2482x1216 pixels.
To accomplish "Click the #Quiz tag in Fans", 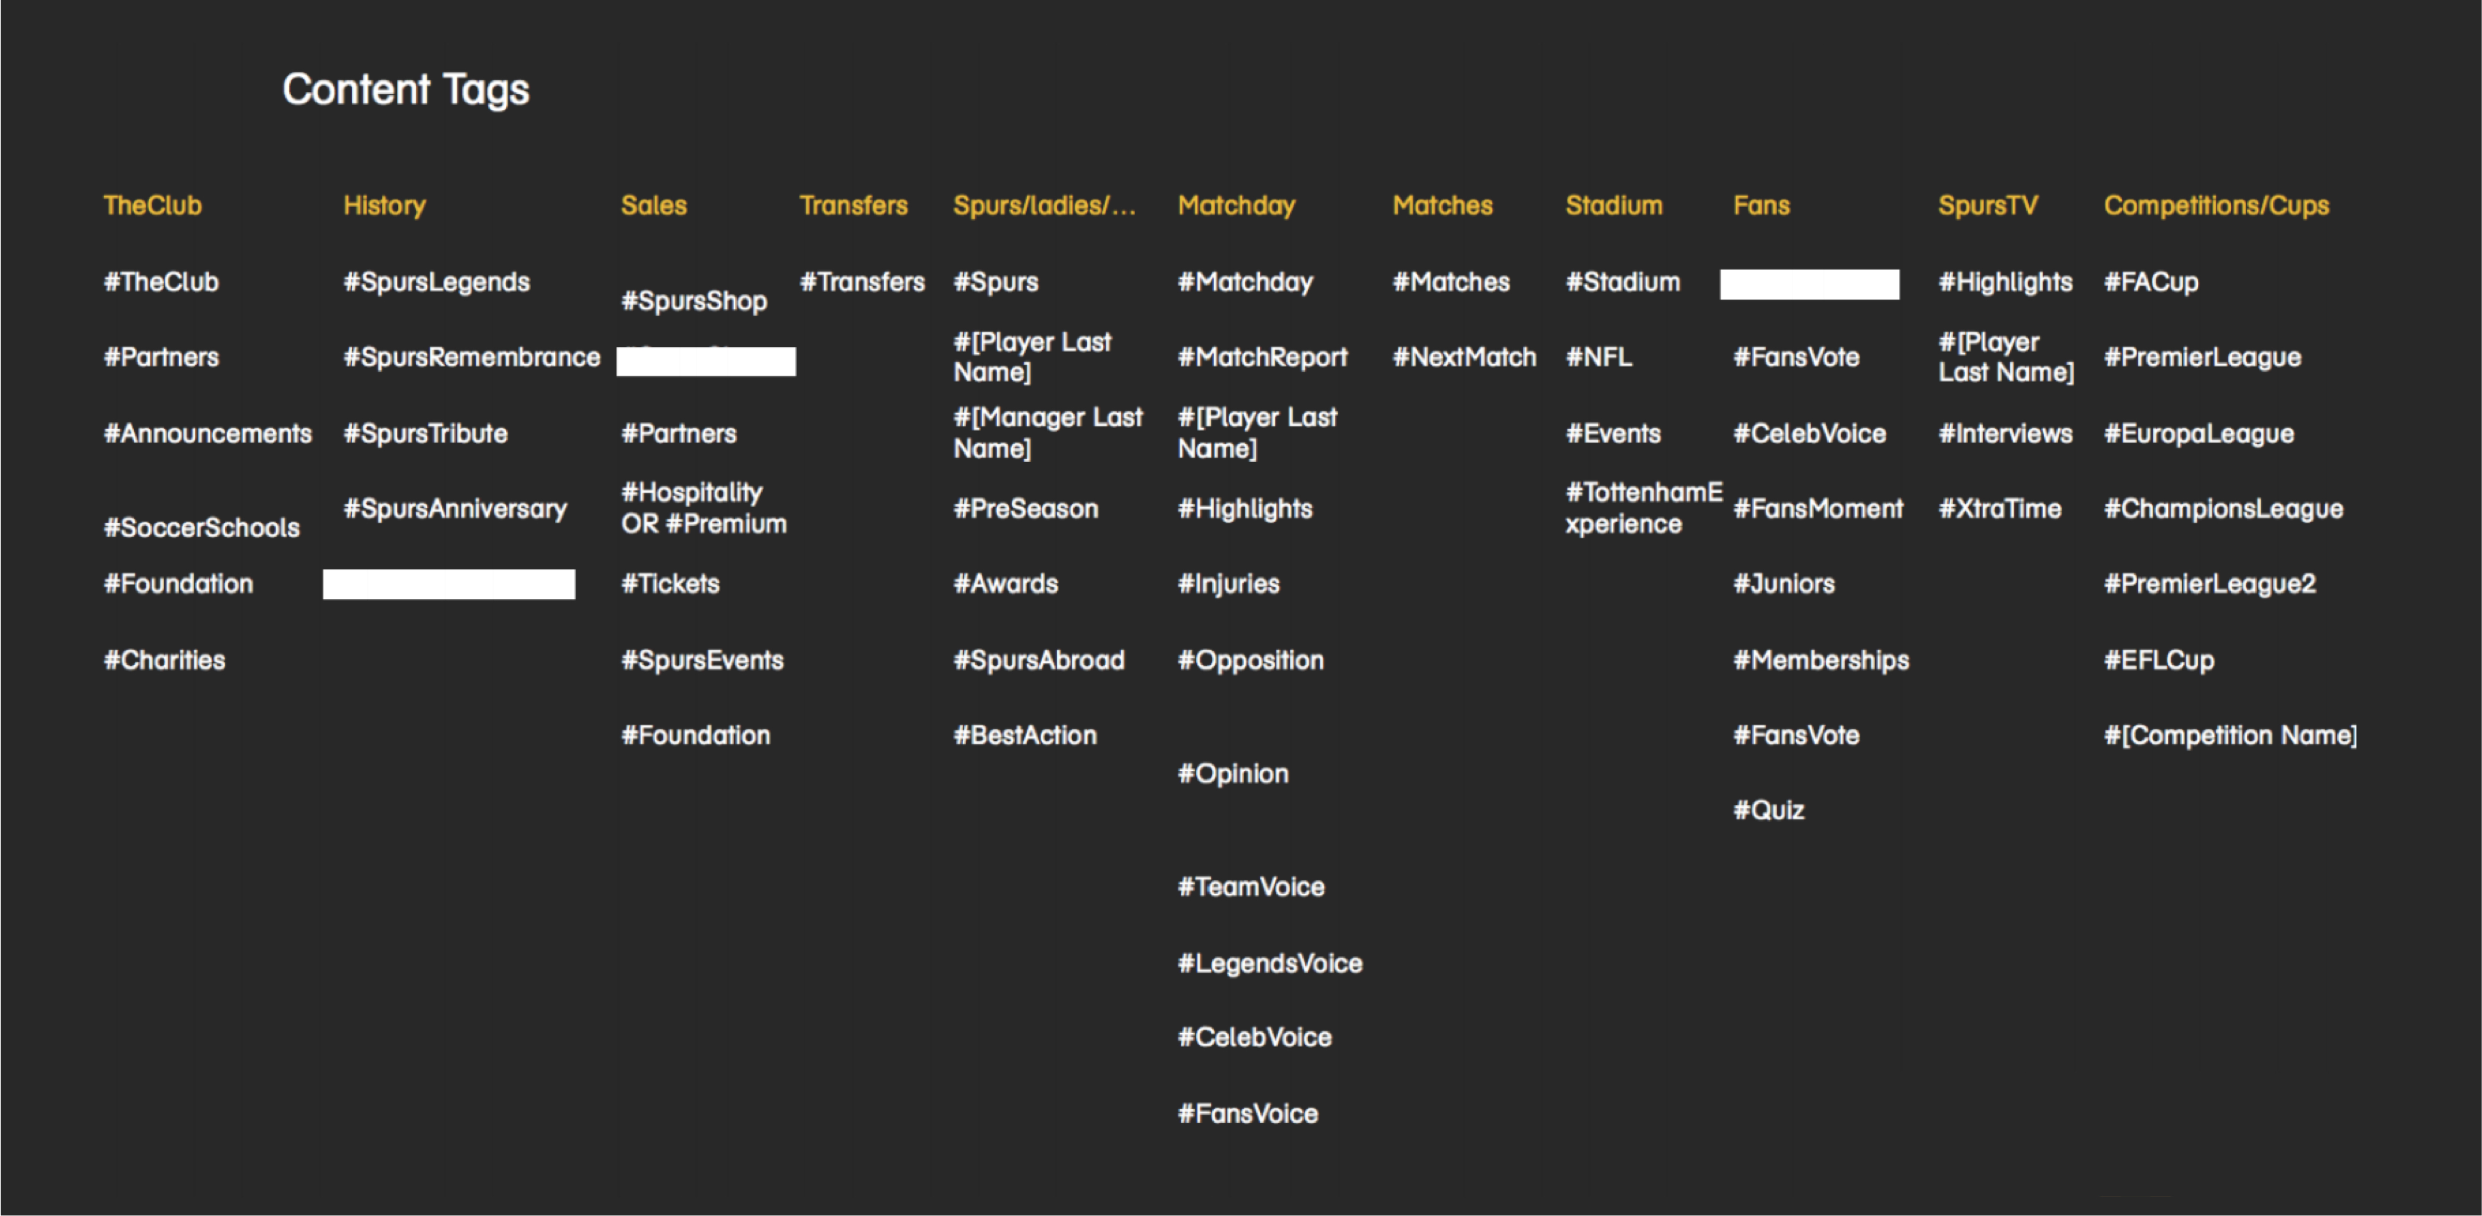I will (1768, 810).
